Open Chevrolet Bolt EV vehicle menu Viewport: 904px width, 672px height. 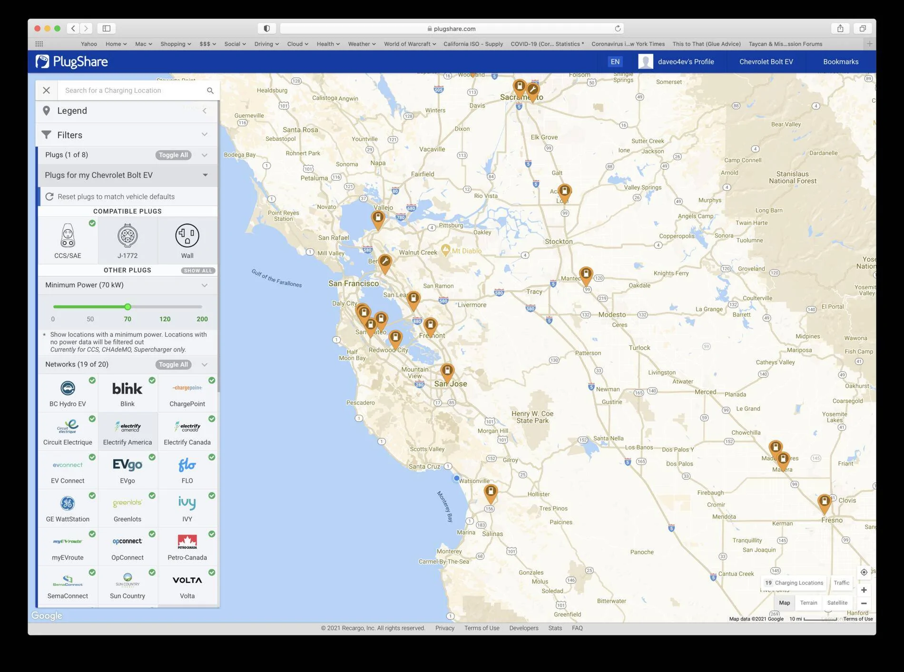[x=766, y=62]
